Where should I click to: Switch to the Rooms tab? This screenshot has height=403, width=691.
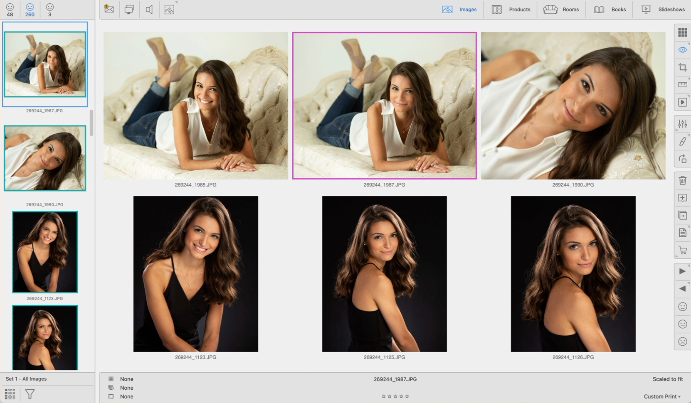(x=561, y=9)
